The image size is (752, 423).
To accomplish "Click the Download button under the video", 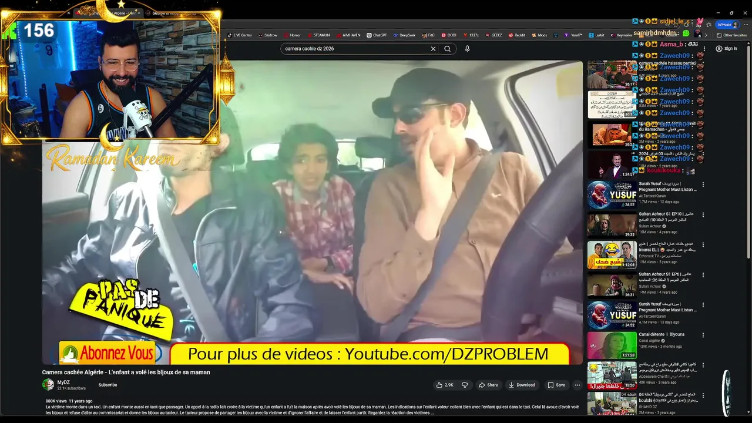I will tap(522, 385).
